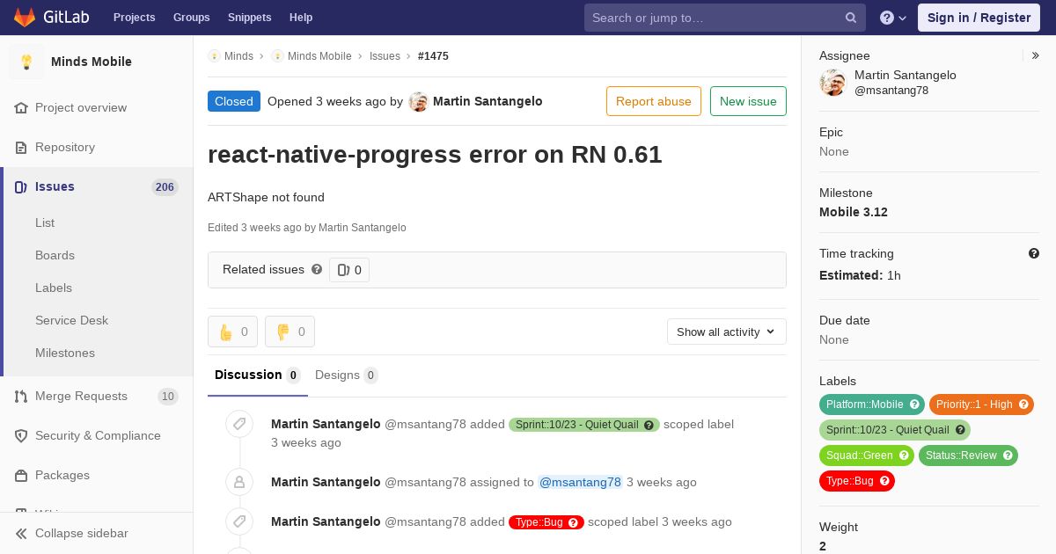Click the label tag icon on the Sprint activity
This screenshot has width=1056, height=554.
pos(239,425)
